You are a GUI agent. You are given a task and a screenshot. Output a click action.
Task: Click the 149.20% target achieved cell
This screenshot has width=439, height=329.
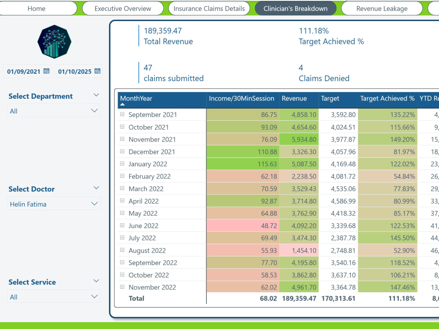[388, 139]
